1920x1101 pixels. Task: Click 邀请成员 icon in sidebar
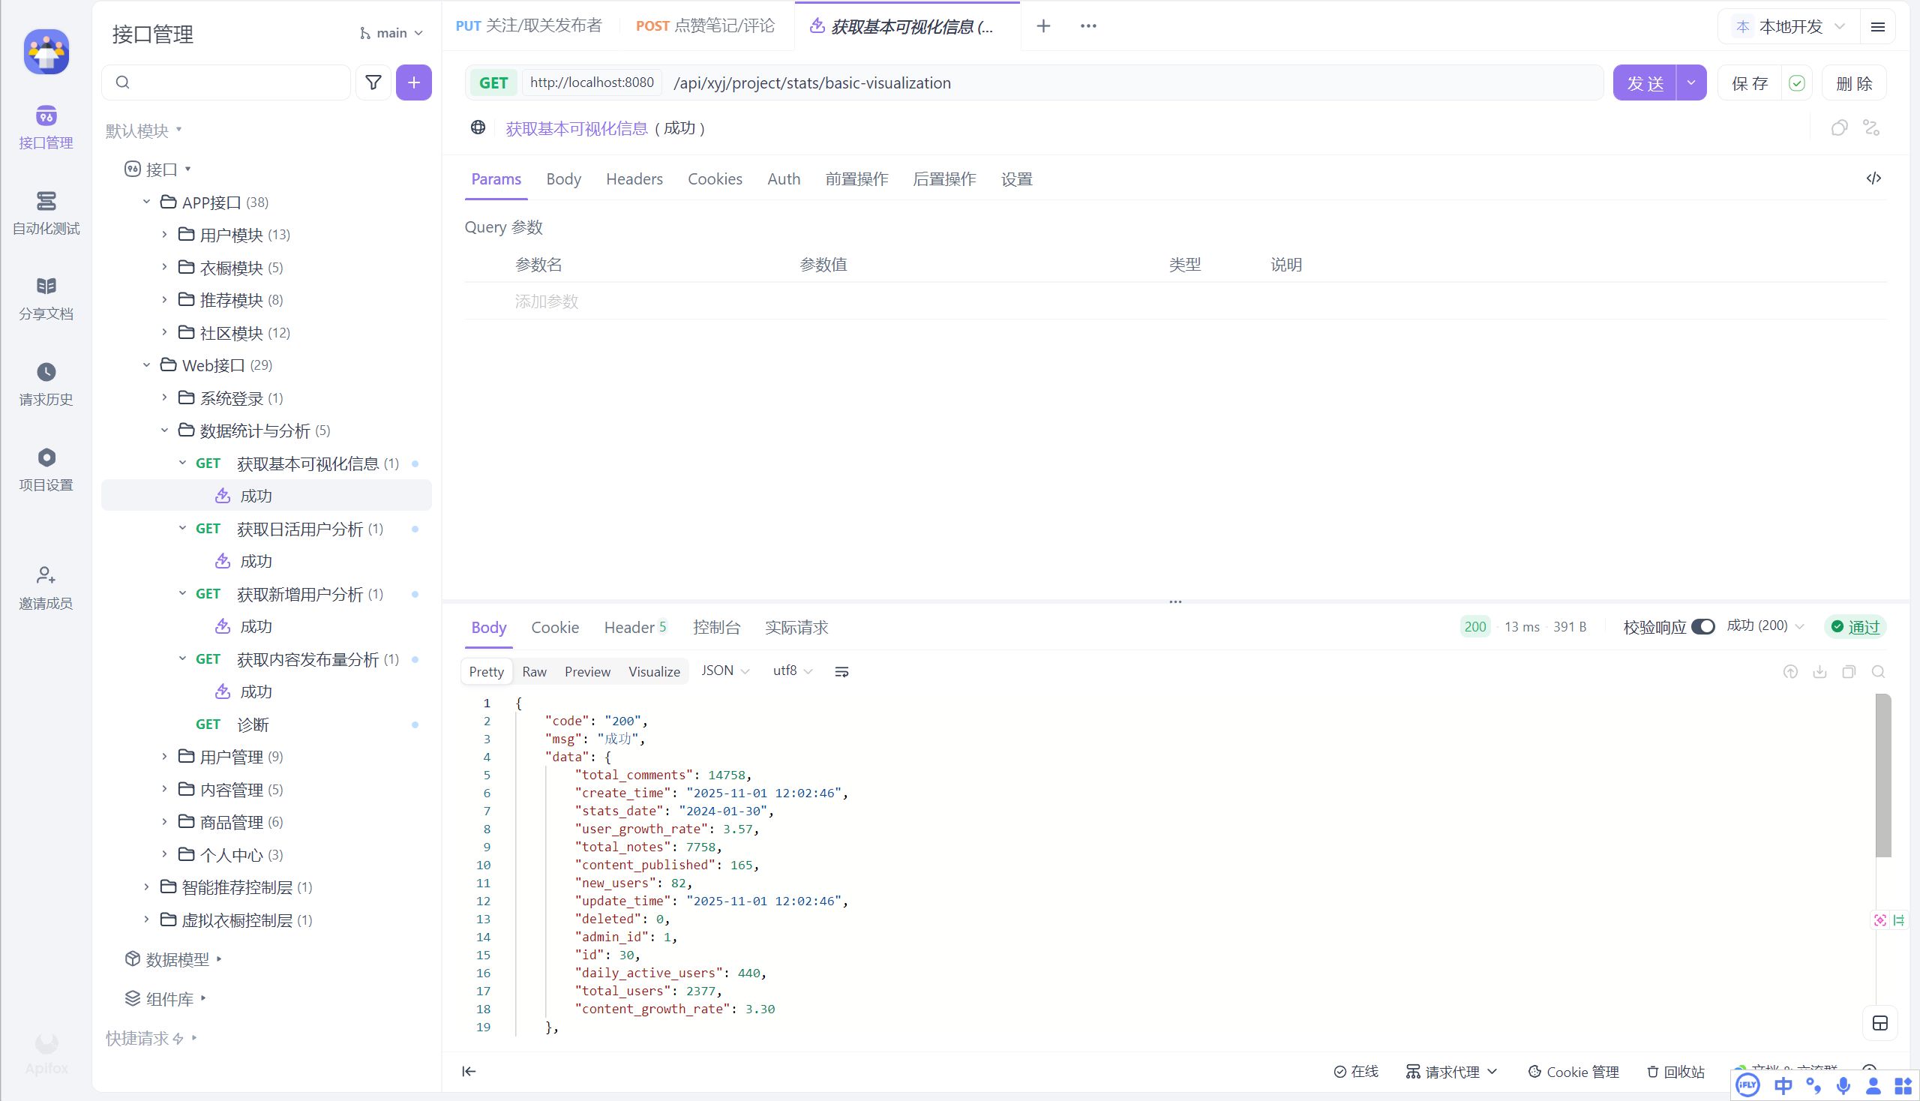pyautogui.click(x=46, y=575)
